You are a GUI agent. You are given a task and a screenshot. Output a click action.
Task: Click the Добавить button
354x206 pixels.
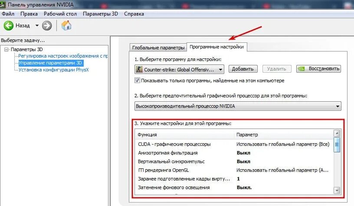[243, 69]
